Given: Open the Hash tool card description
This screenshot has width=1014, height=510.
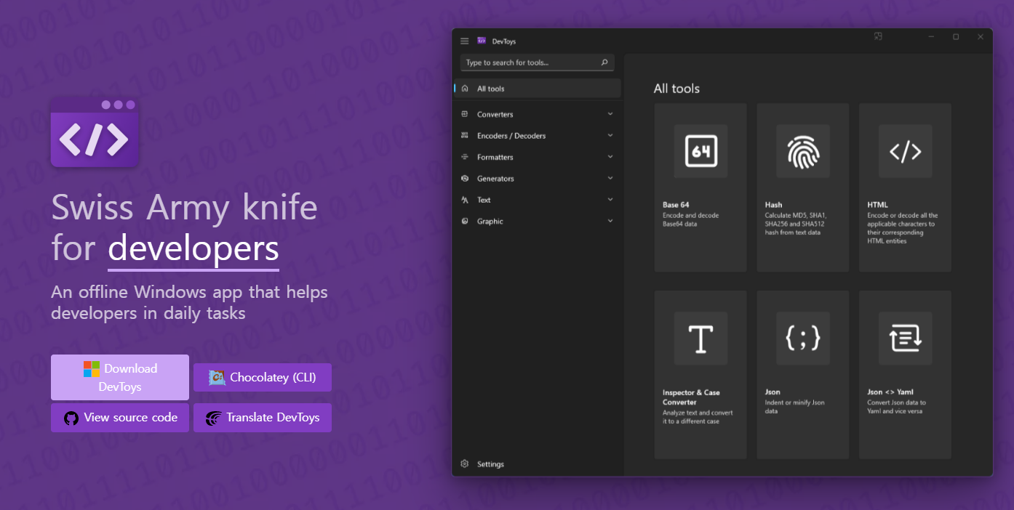Looking at the screenshot, I should pyautogui.click(x=796, y=224).
